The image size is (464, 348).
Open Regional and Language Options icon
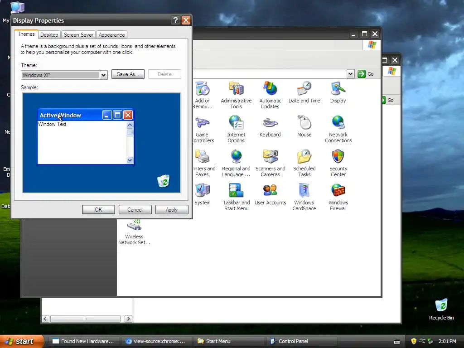point(236,163)
